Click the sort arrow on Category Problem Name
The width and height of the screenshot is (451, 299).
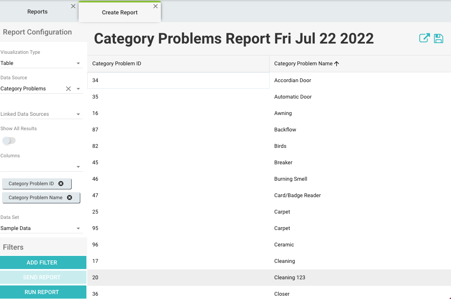tap(337, 64)
